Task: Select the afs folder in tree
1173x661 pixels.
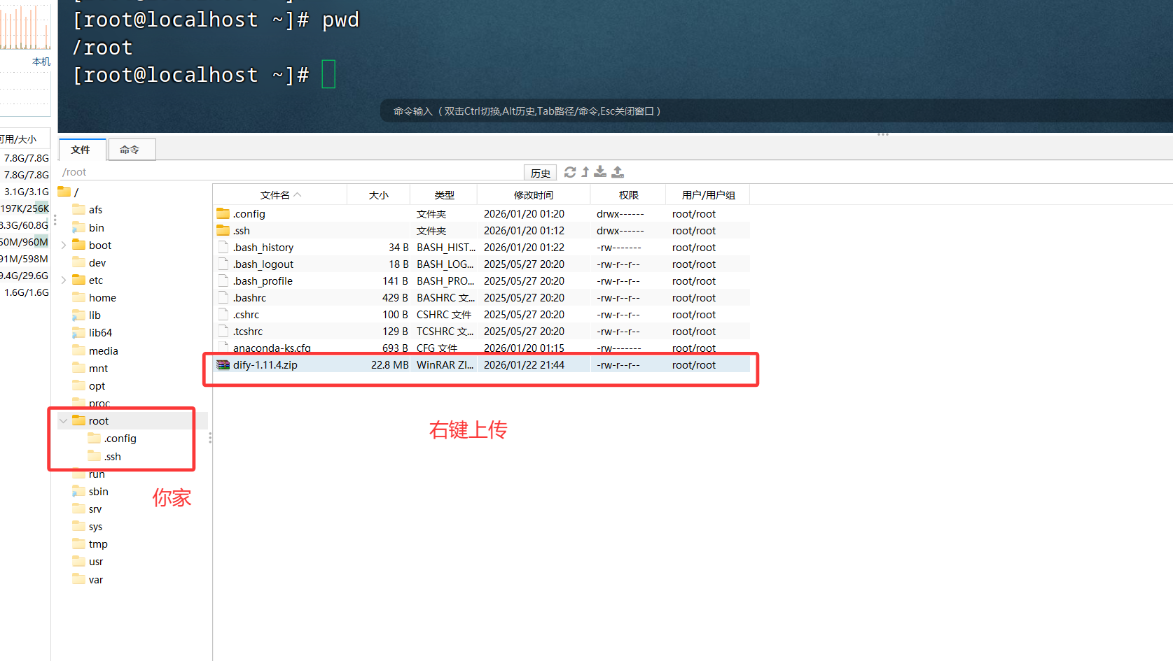Action: click(88, 210)
